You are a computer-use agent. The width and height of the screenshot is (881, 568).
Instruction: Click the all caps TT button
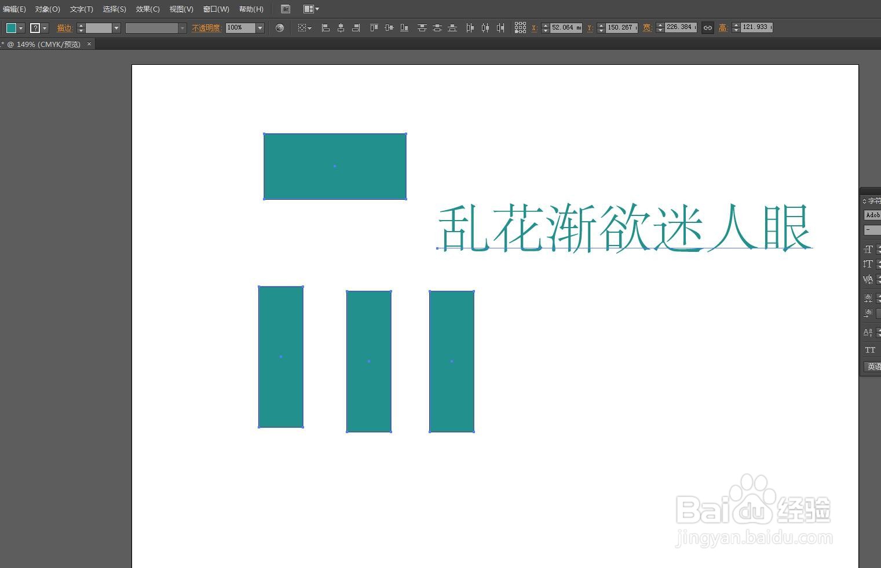(870, 350)
